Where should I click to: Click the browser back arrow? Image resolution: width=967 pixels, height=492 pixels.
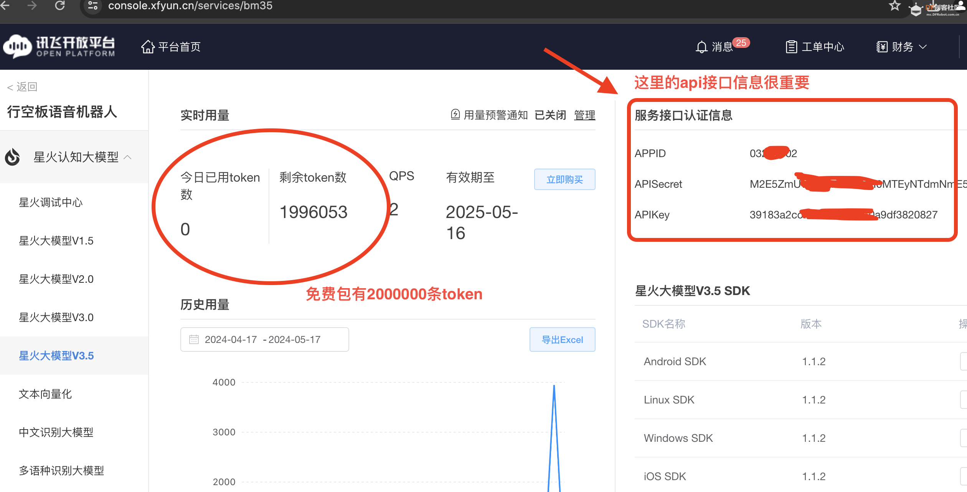[5, 5]
